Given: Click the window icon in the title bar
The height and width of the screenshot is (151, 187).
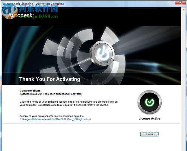Looking at the screenshot, I should pyautogui.click(x=3, y=4).
